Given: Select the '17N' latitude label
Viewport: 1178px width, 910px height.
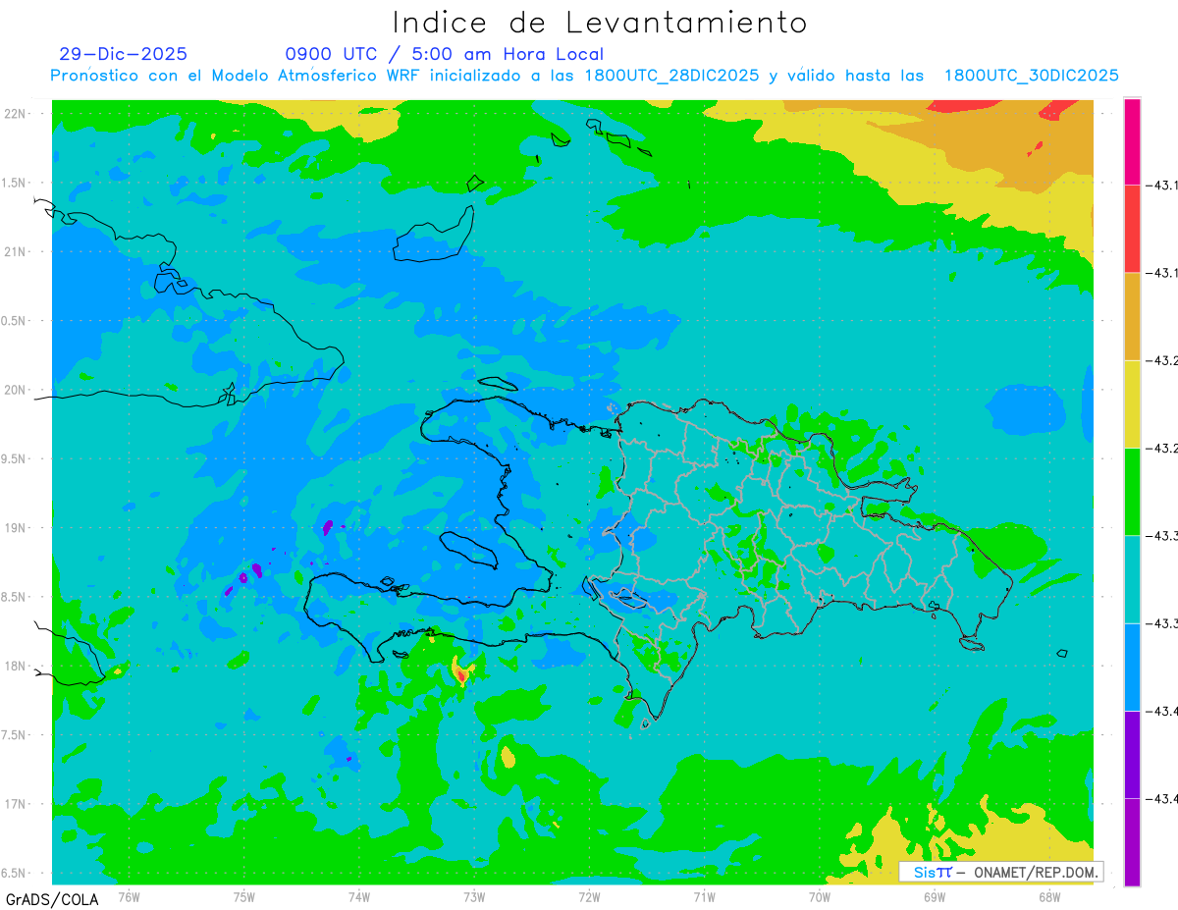Looking at the screenshot, I should click(x=16, y=804).
